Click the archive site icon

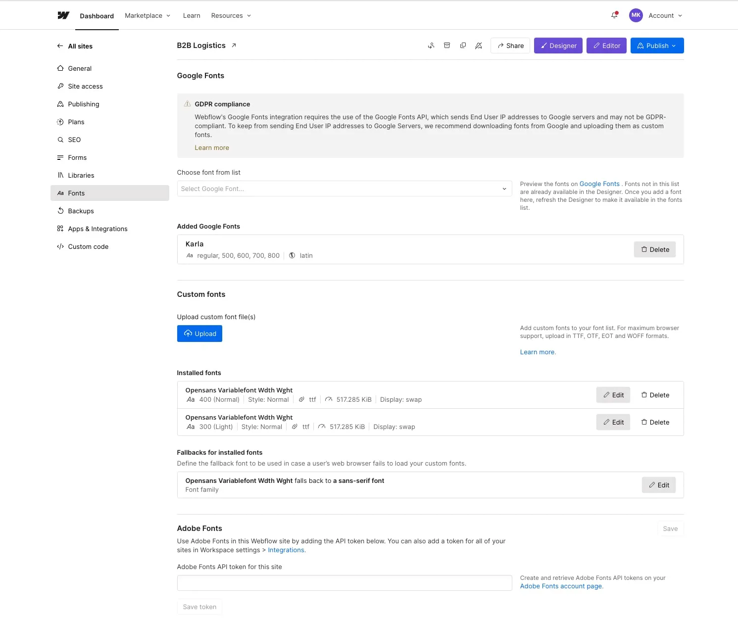point(447,46)
